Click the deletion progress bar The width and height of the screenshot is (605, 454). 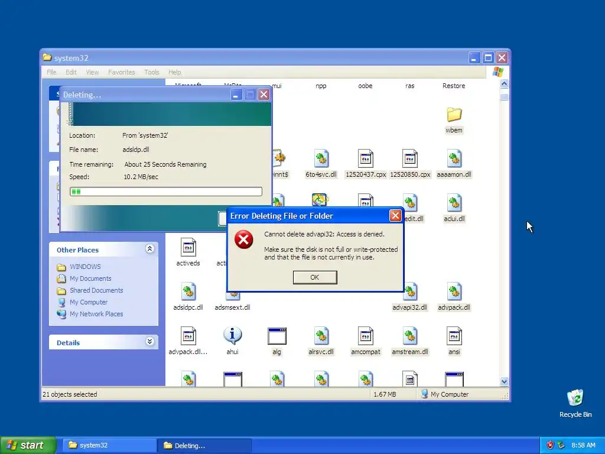[x=166, y=192]
